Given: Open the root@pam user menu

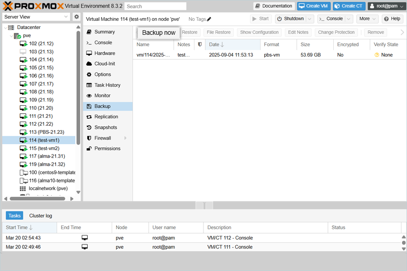Looking at the screenshot, I should 386,6.
